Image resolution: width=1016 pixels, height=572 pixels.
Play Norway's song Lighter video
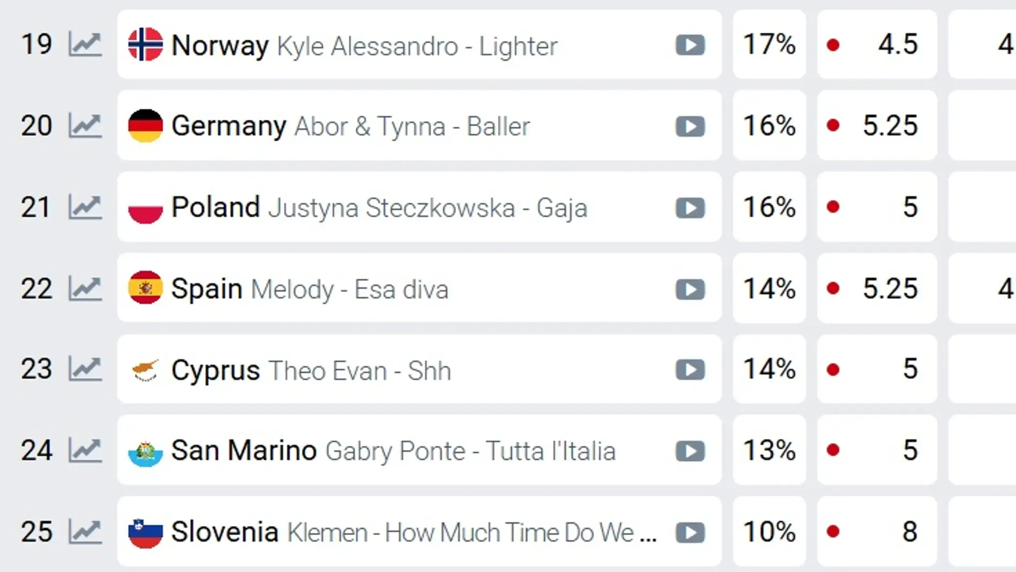click(690, 45)
